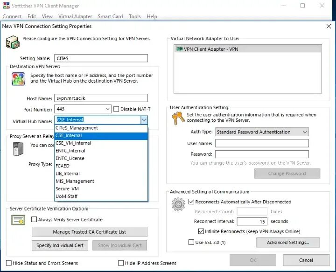
Task: Click the network adapter icon beside VPN Client Adapter
Action: [179, 49]
